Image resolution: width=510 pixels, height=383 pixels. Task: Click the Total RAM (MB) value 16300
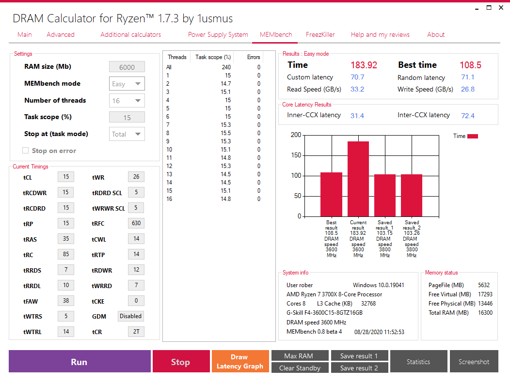(x=485, y=312)
